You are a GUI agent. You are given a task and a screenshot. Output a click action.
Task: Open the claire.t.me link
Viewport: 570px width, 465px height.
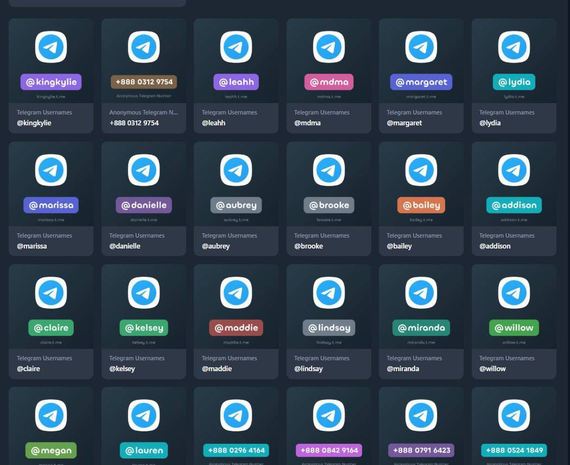pos(51,342)
